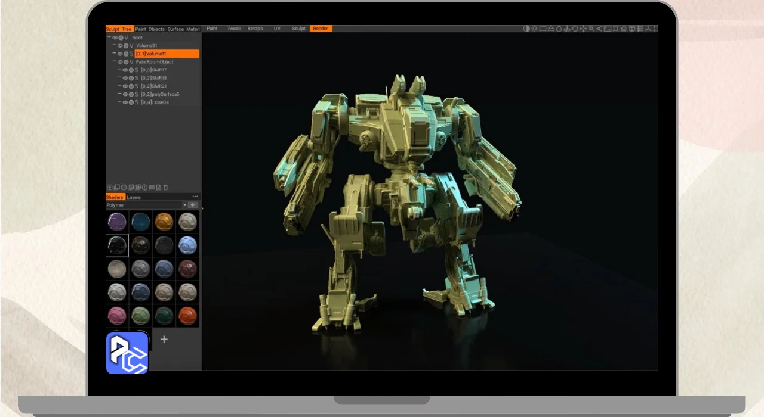764x417 pixels.
Task: Hide the Volume31 layer using its eye icon
Action: click(120, 46)
